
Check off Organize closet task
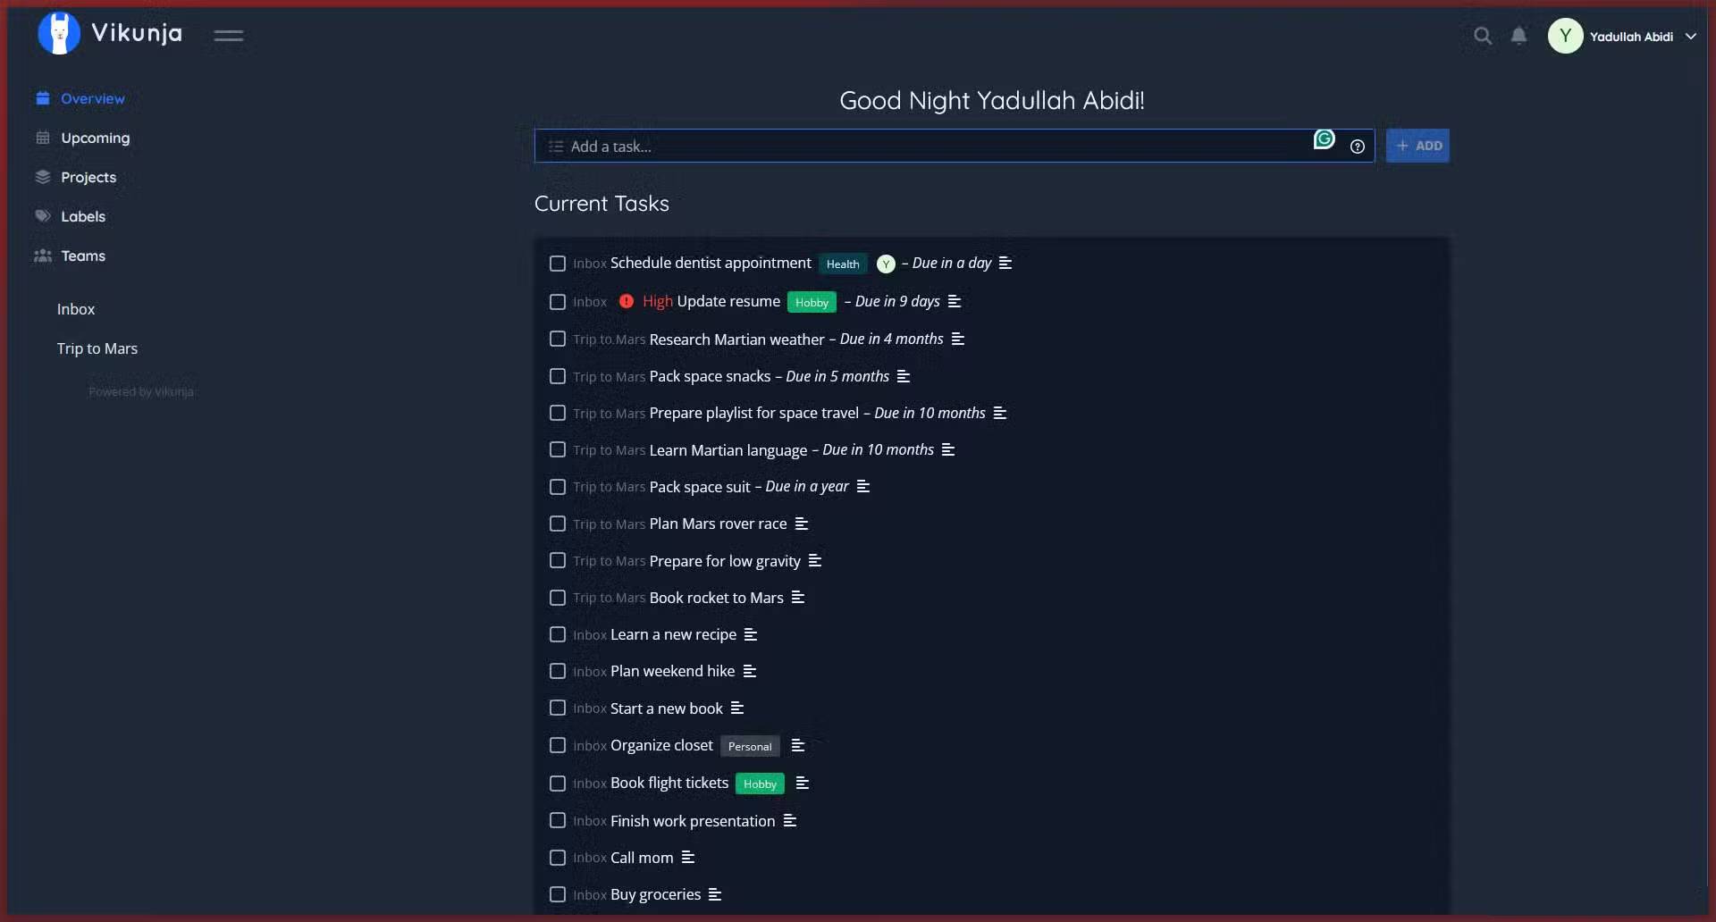tap(558, 745)
